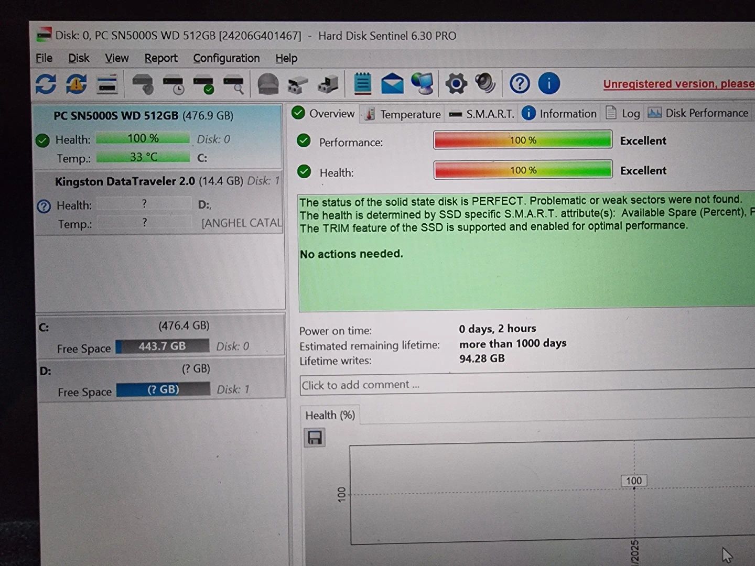Click the gray dome-shaped disk toolbar icon
Viewport: 755px width, 566px height.
click(x=268, y=84)
